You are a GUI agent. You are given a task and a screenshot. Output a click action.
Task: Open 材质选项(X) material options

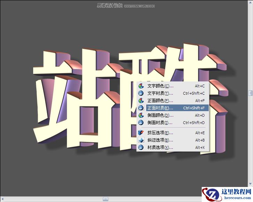(173, 147)
